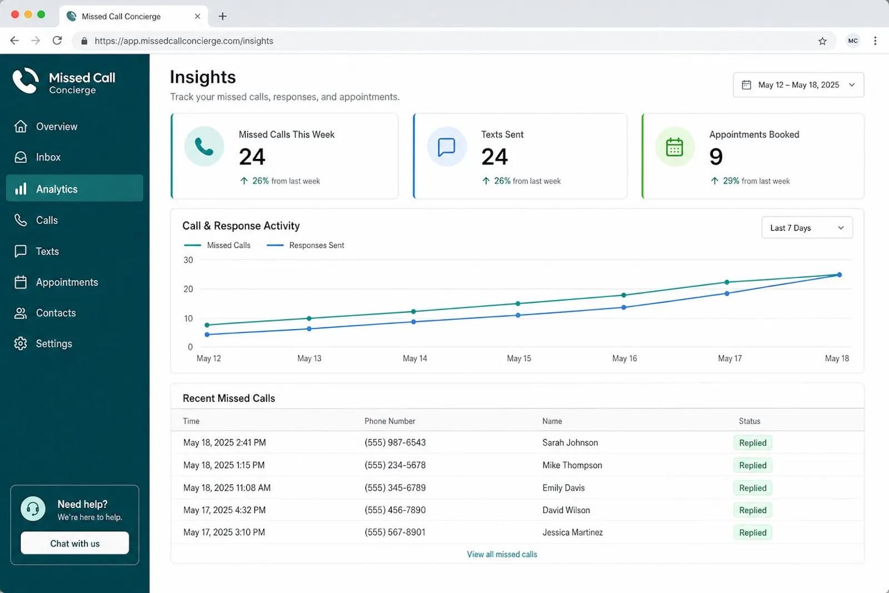Click the Responses Sent point for May 15
The height and width of the screenshot is (593, 889).
tap(518, 315)
